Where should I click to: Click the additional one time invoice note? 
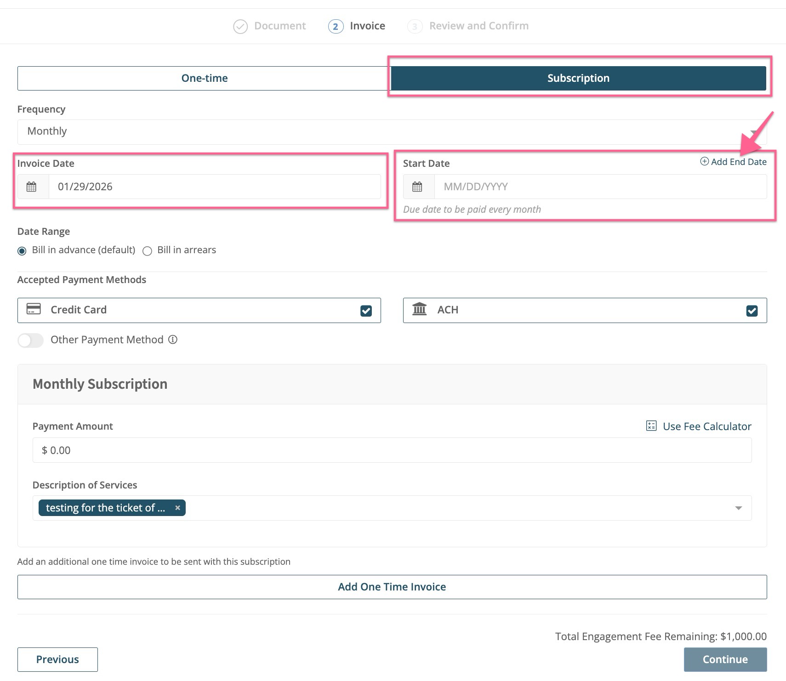[x=154, y=562]
